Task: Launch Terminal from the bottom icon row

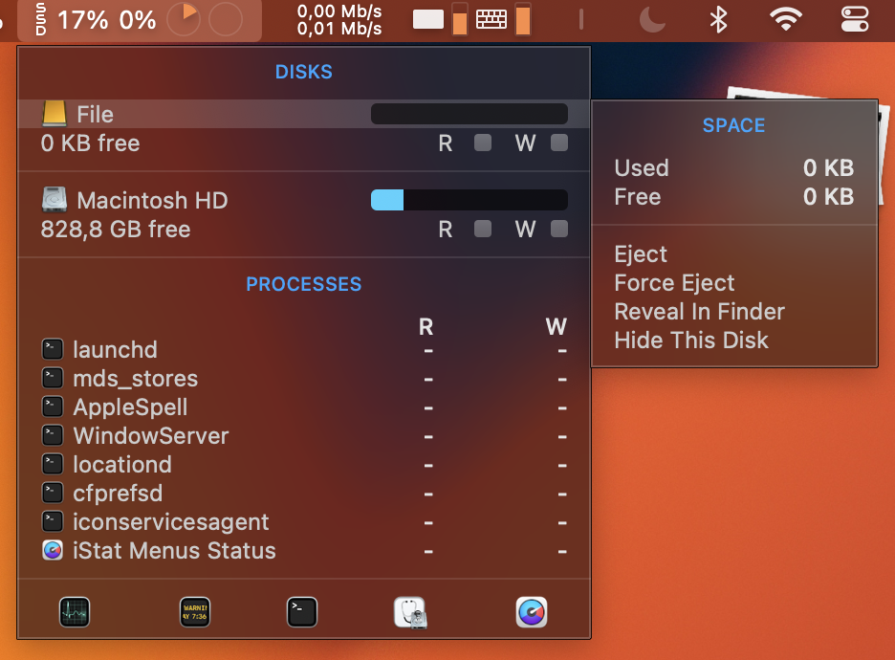Action: [302, 612]
